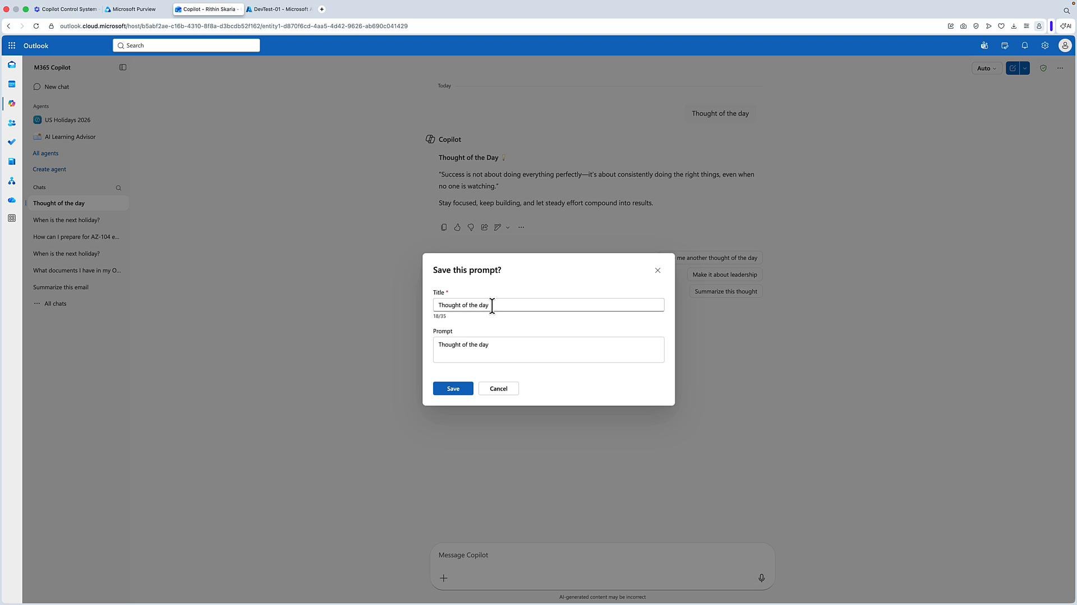Screen dimensions: 1077x605
Task: Open the ellipsis menu at top right of chat
Action: click(x=1060, y=68)
